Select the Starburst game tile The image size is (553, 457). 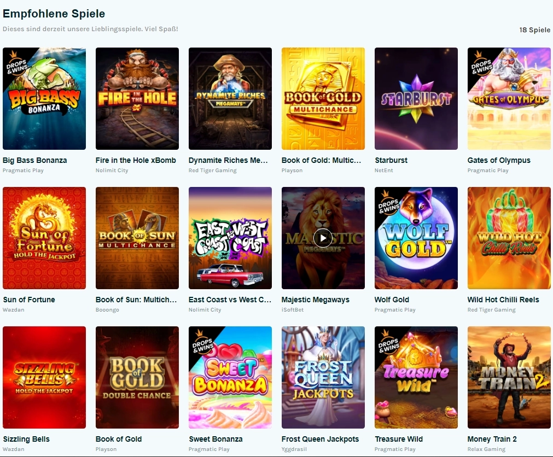416,98
